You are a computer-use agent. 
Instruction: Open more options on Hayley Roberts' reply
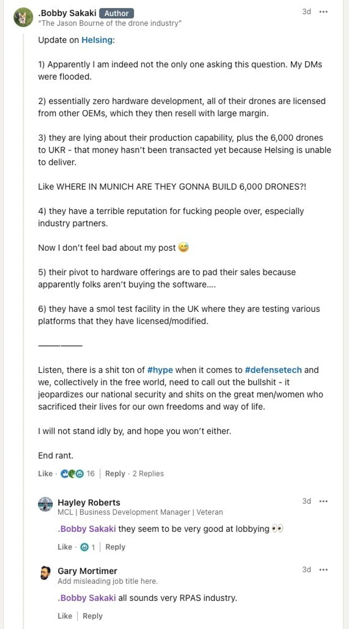[x=323, y=501]
